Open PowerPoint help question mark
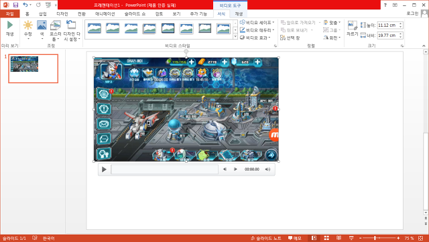This screenshot has height=242, width=429. [385, 5]
